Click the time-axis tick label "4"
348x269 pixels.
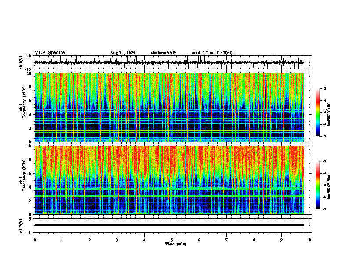145,240
